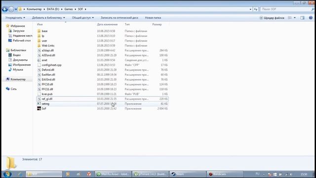316x178 pixels.
Task: Launch Шредер файлов from toolbar
Action: coord(272,18)
